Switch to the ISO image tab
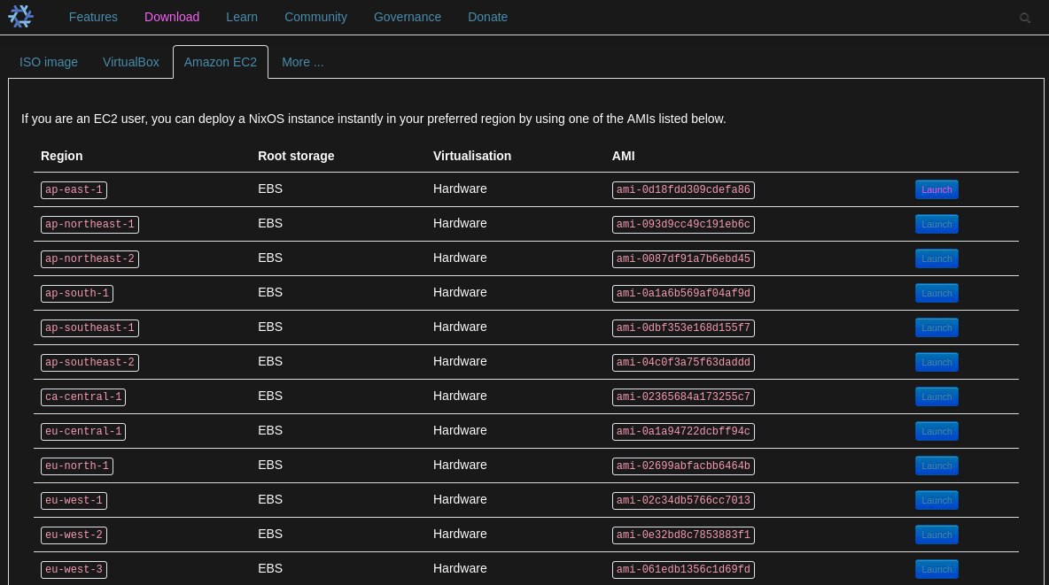The image size is (1049, 585). click(x=48, y=62)
